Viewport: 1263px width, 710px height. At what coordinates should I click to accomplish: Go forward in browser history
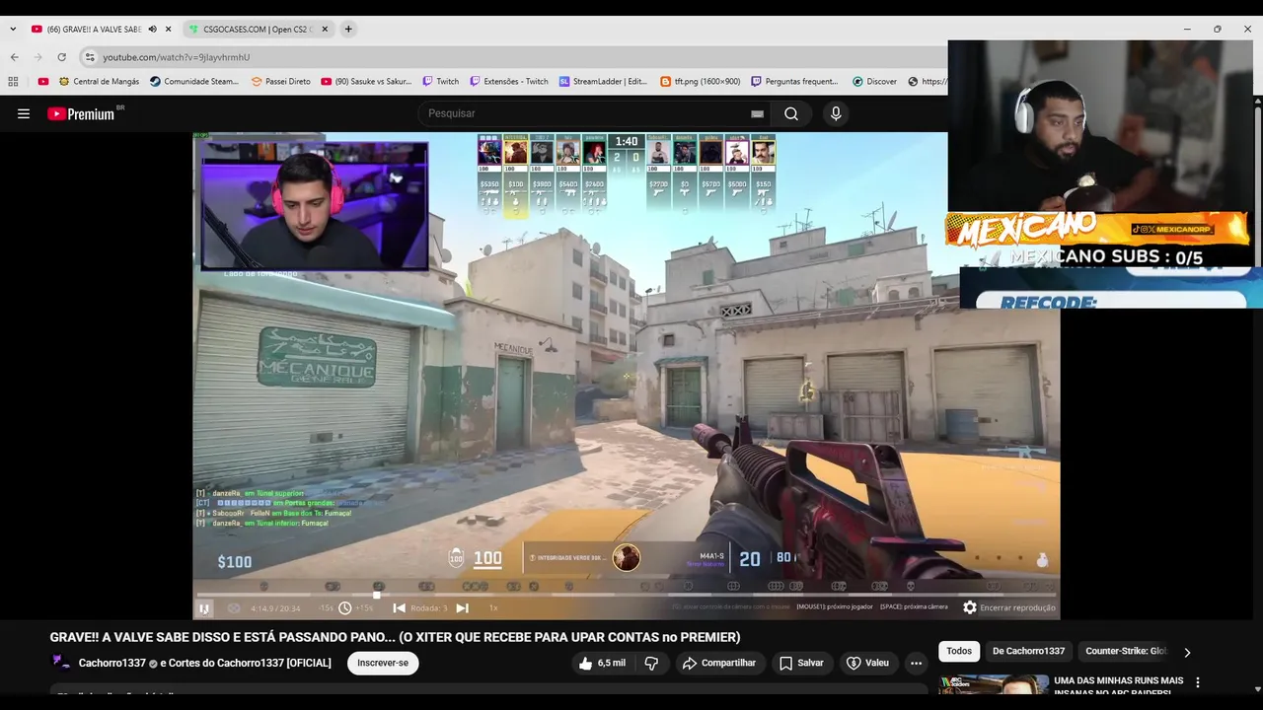pos(37,57)
